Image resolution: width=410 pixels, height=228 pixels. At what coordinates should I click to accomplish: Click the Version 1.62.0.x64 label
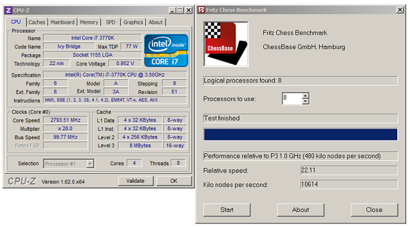coord(63,182)
